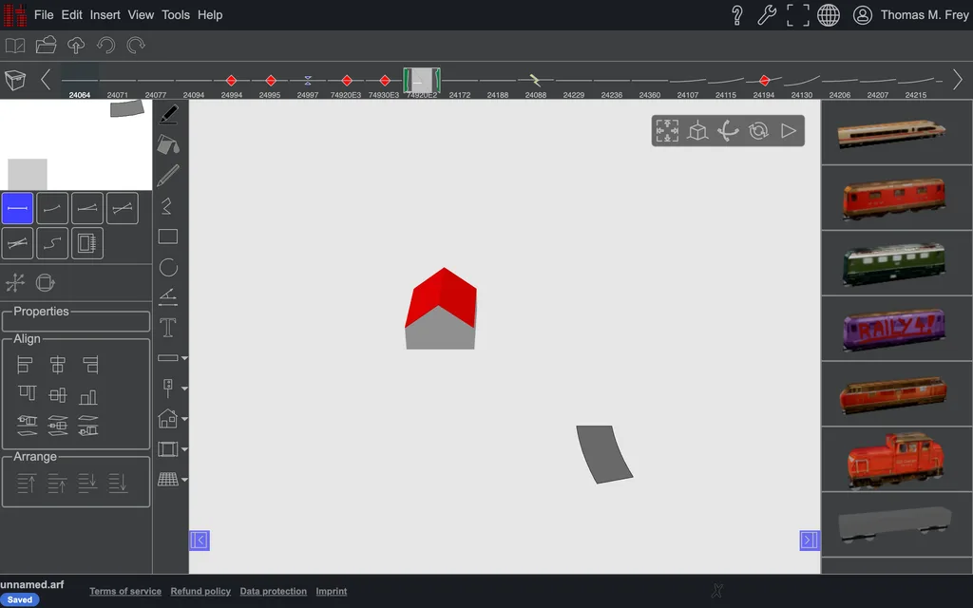Open the File menu
973x608 pixels.
point(44,15)
